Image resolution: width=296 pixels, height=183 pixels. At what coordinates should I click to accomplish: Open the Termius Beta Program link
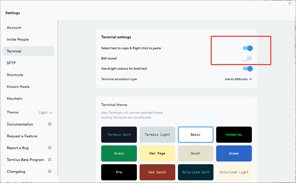(25, 160)
